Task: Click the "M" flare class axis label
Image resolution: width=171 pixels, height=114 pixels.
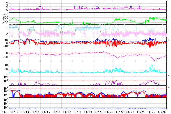Action: point(7,7)
